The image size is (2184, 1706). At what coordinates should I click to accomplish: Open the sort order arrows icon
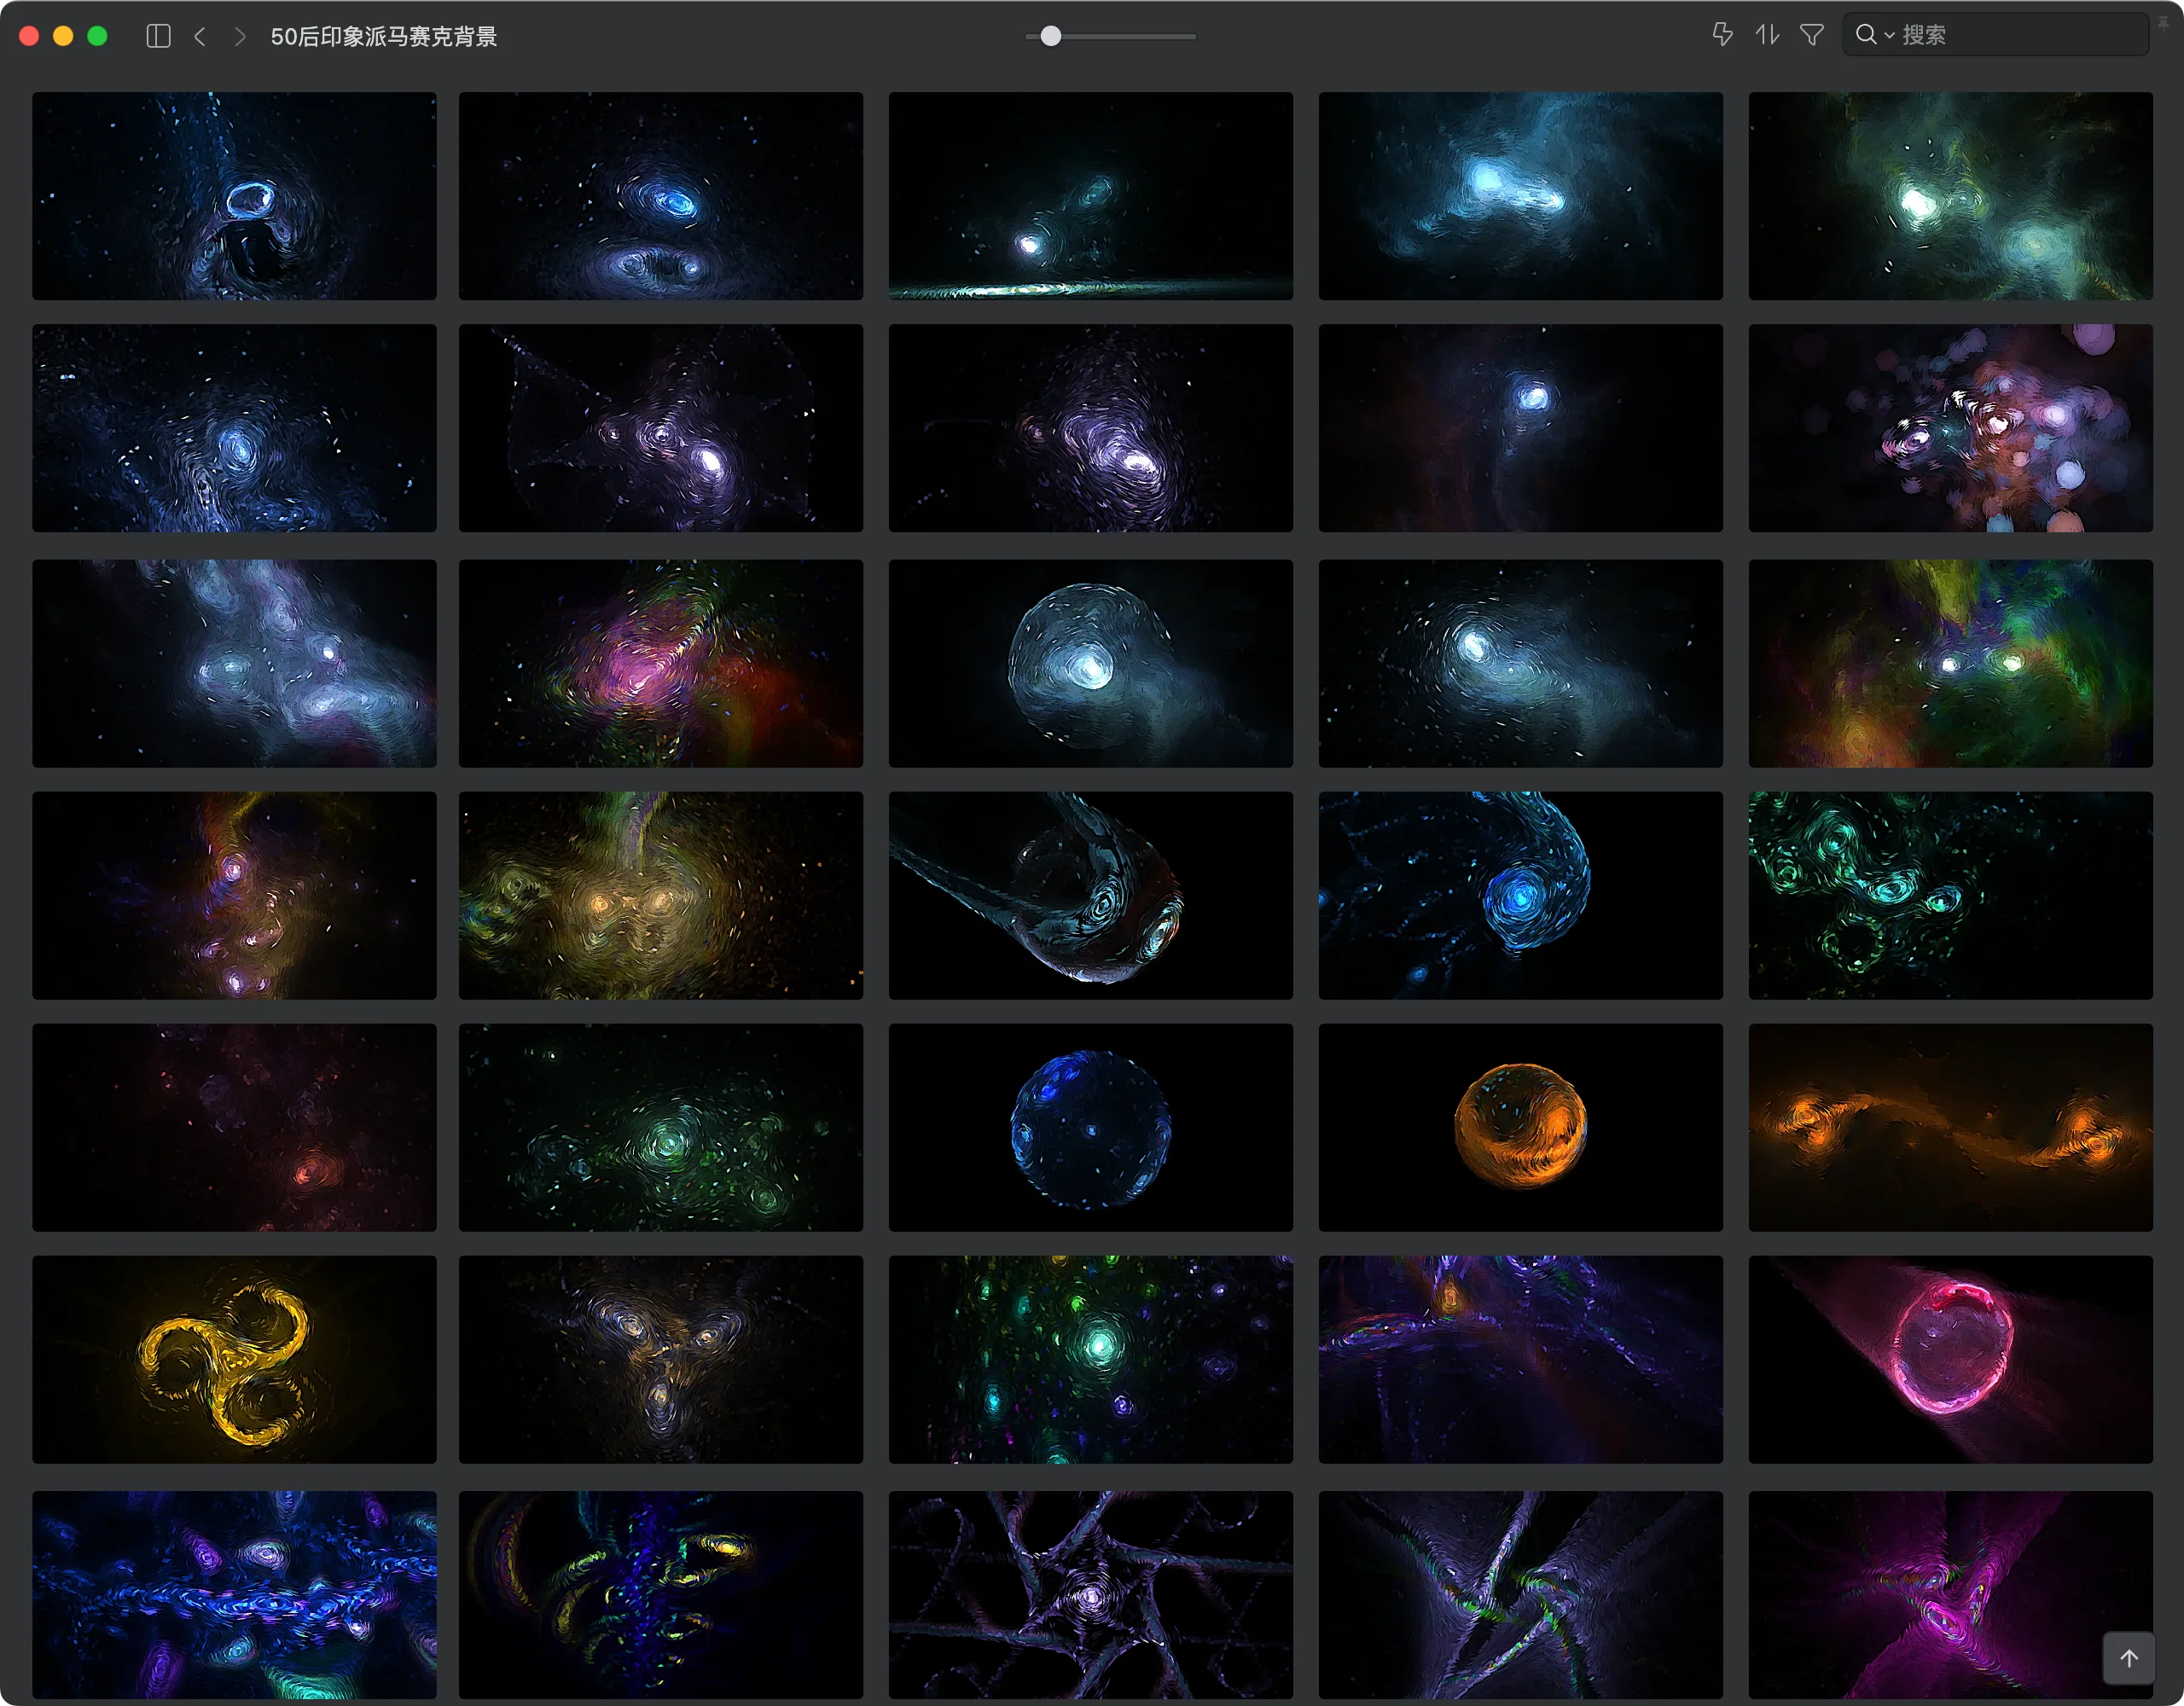pyautogui.click(x=1767, y=35)
